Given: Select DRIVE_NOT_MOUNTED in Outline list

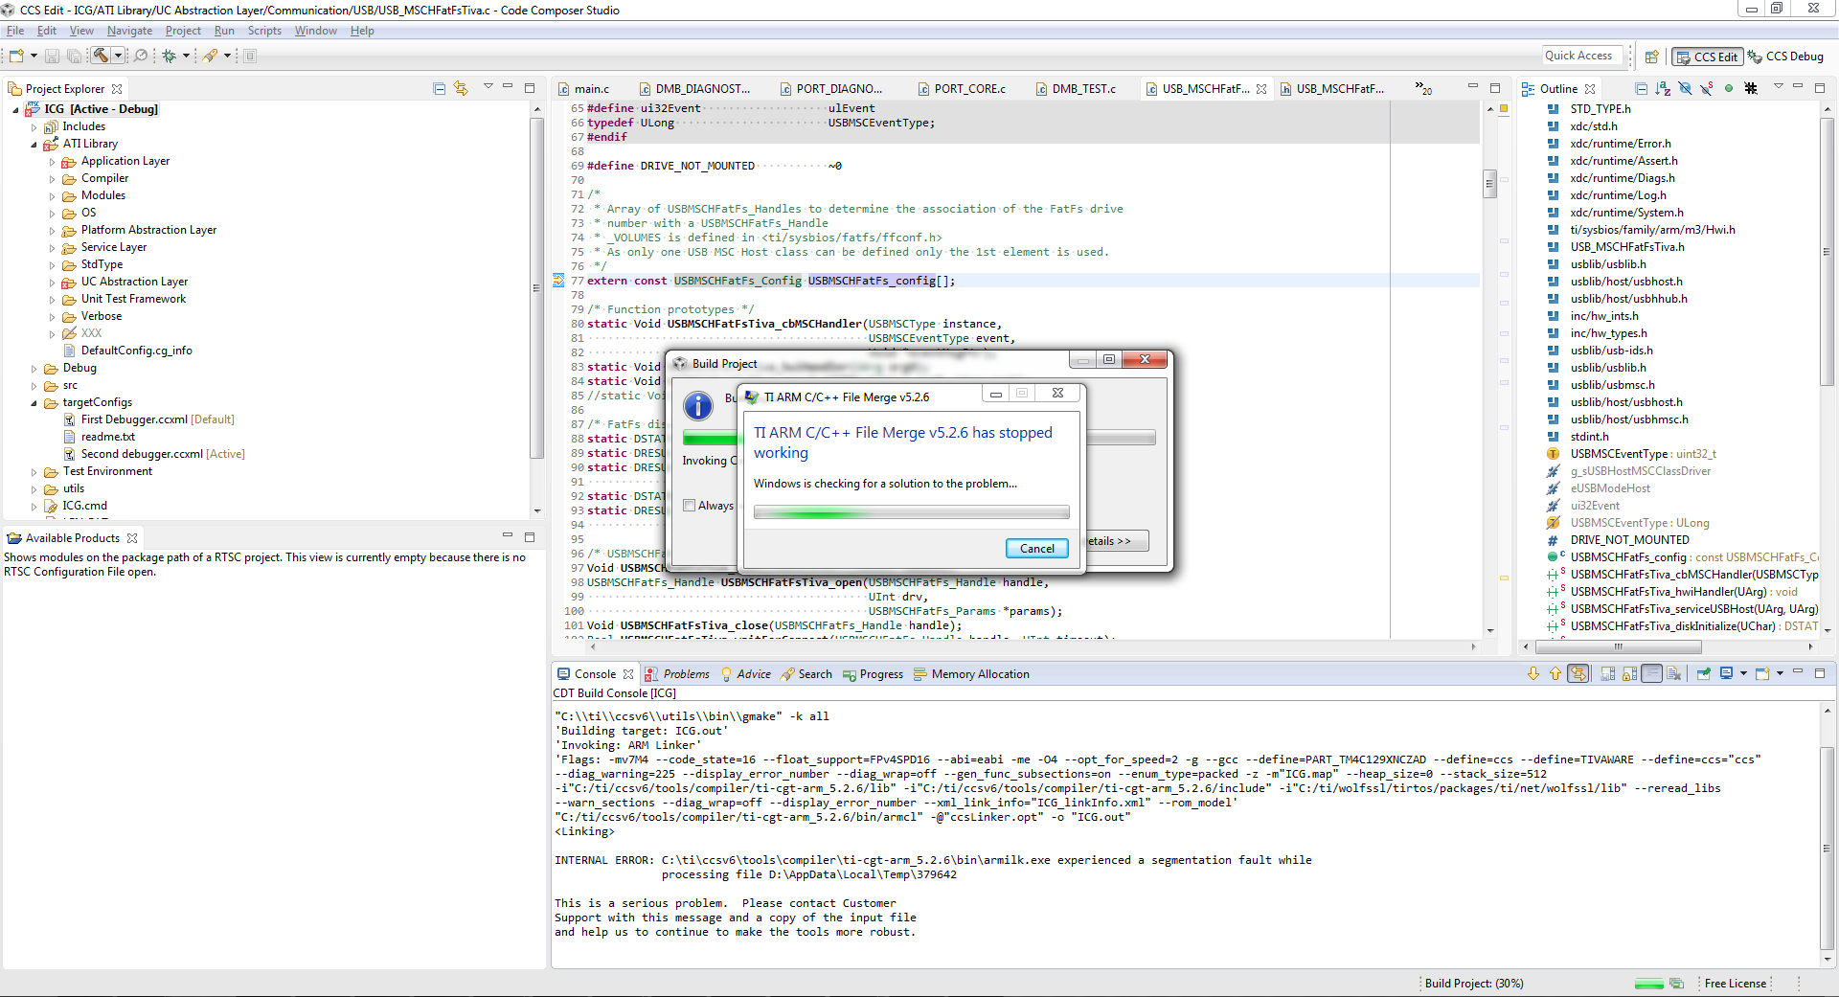Looking at the screenshot, I should pos(1620,540).
